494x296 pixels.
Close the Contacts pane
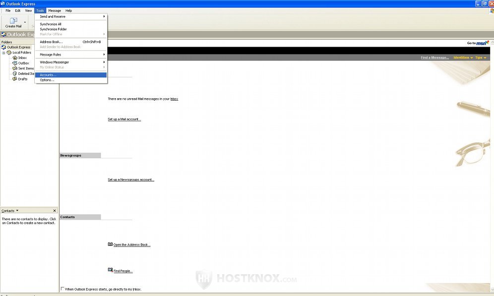pyautogui.click(x=55, y=211)
